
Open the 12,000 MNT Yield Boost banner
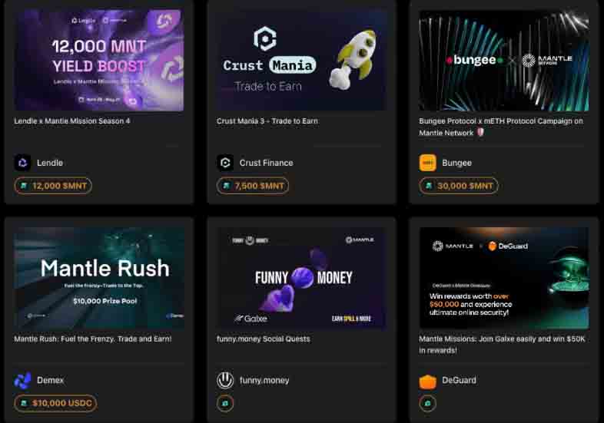point(99,61)
